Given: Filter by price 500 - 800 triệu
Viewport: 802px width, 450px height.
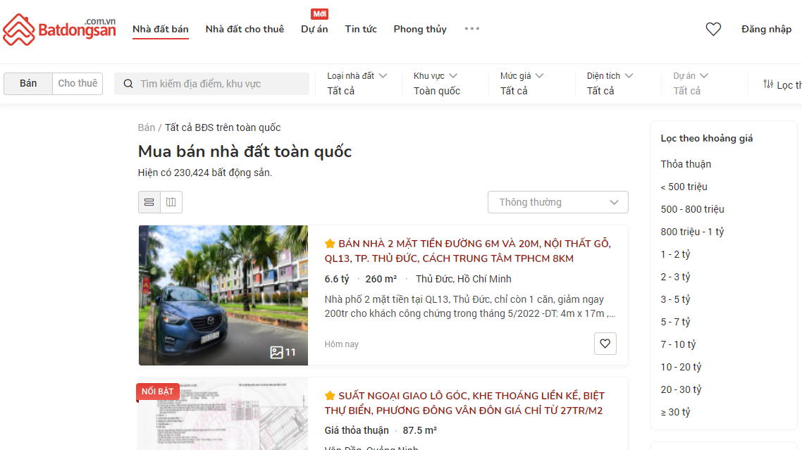Looking at the screenshot, I should (x=692, y=209).
